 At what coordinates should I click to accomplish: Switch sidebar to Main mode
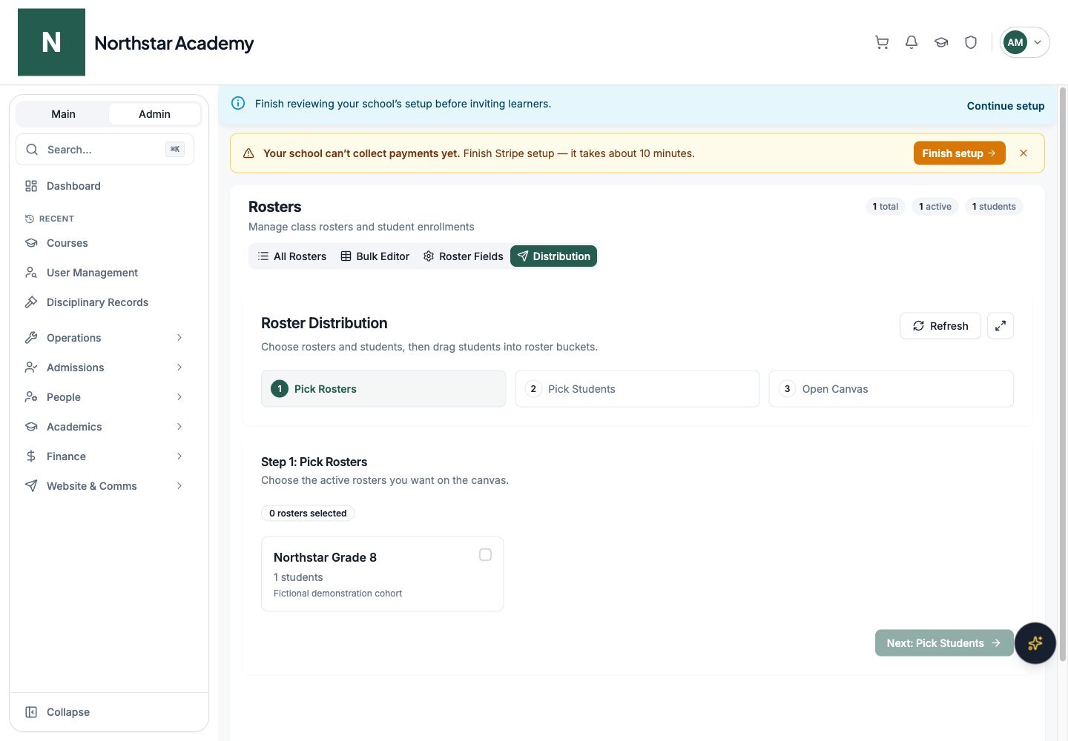click(63, 114)
